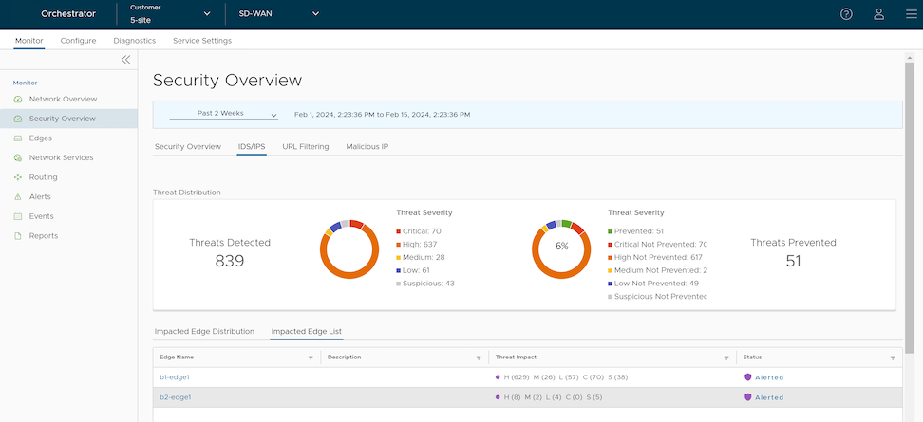Open the help question mark icon
Screen dimensions: 923x422
click(846, 14)
